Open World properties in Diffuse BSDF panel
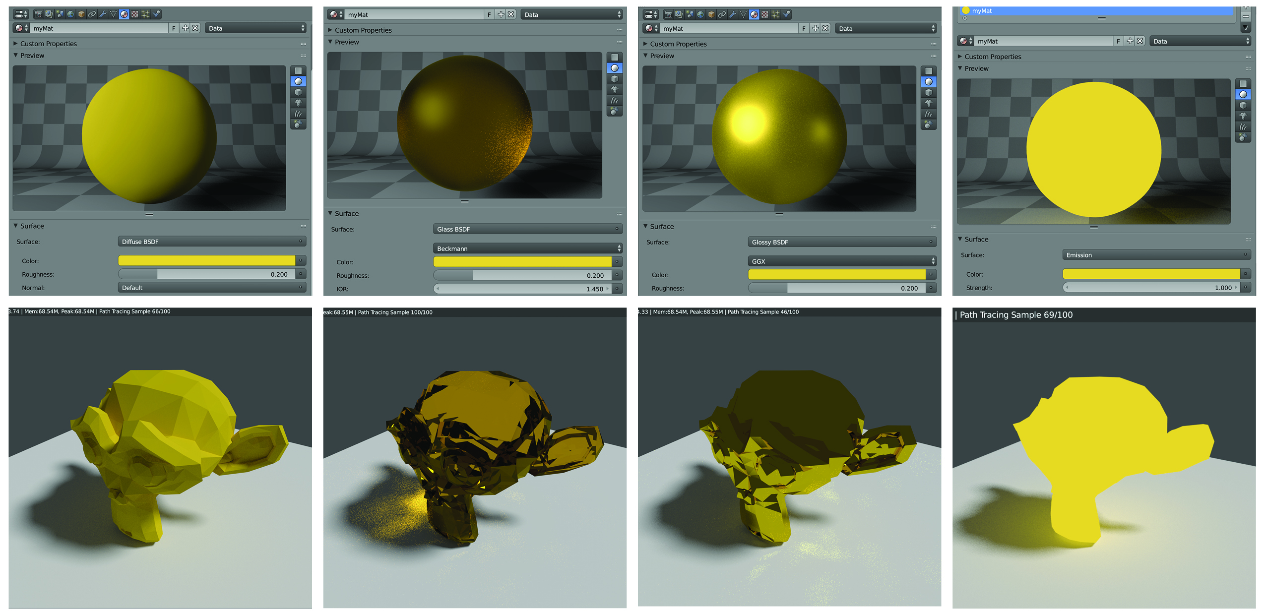 (x=70, y=14)
